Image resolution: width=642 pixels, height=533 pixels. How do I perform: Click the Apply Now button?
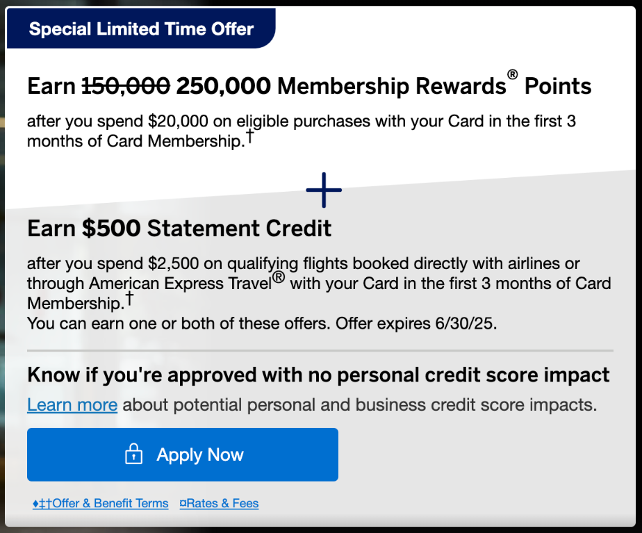(183, 454)
